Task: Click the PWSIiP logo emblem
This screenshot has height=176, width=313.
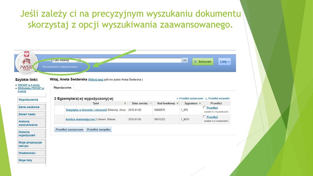Action: (x=26, y=63)
